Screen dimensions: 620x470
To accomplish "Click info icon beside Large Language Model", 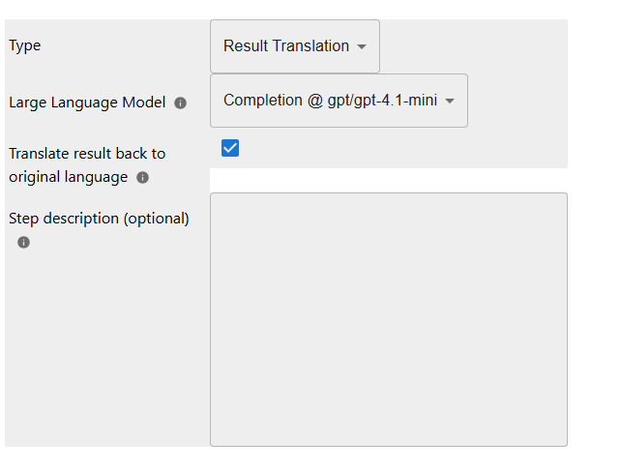I will [180, 103].
